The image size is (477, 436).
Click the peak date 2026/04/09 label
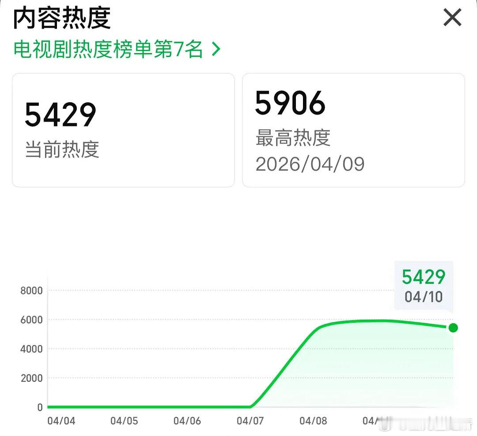pyautogui.click(x=310, y=164)
